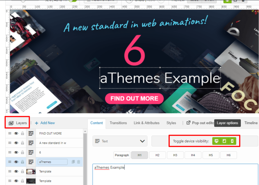Viewport: 259px width, 185px height.
Task: Click text-type icon of the aThemes layer
Action: coord(31,162)
